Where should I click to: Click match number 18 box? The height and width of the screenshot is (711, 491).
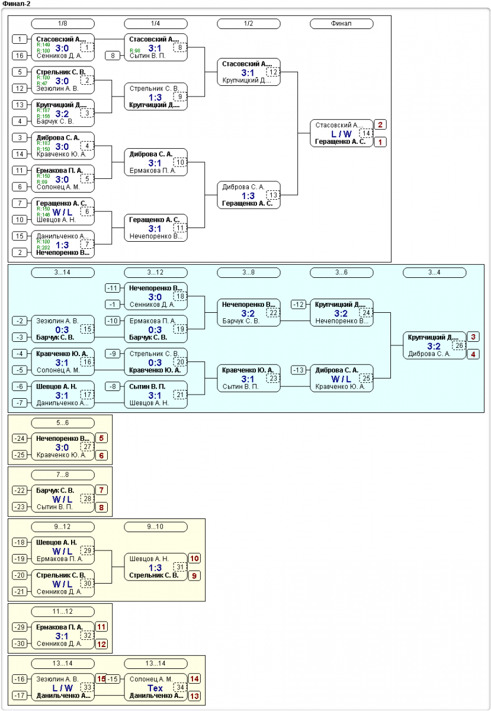click(x=180, y=296)
